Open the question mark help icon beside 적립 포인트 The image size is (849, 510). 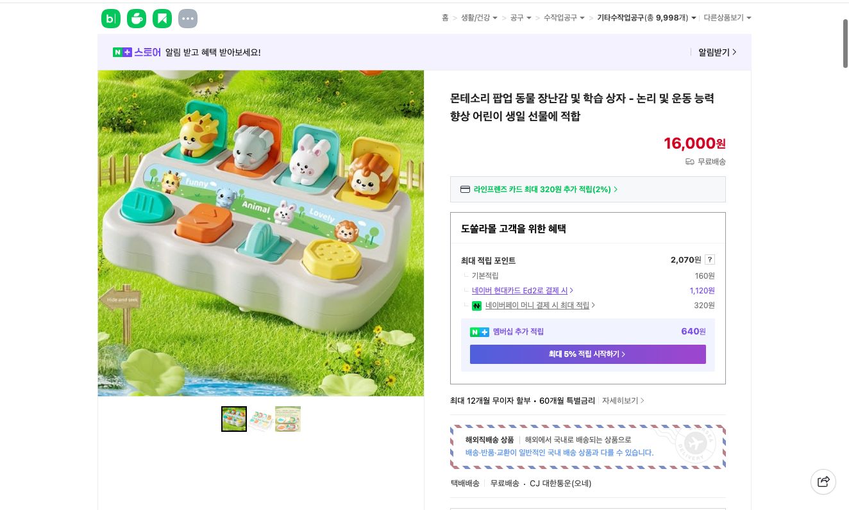pyautogui.click(x=709, y=259)
